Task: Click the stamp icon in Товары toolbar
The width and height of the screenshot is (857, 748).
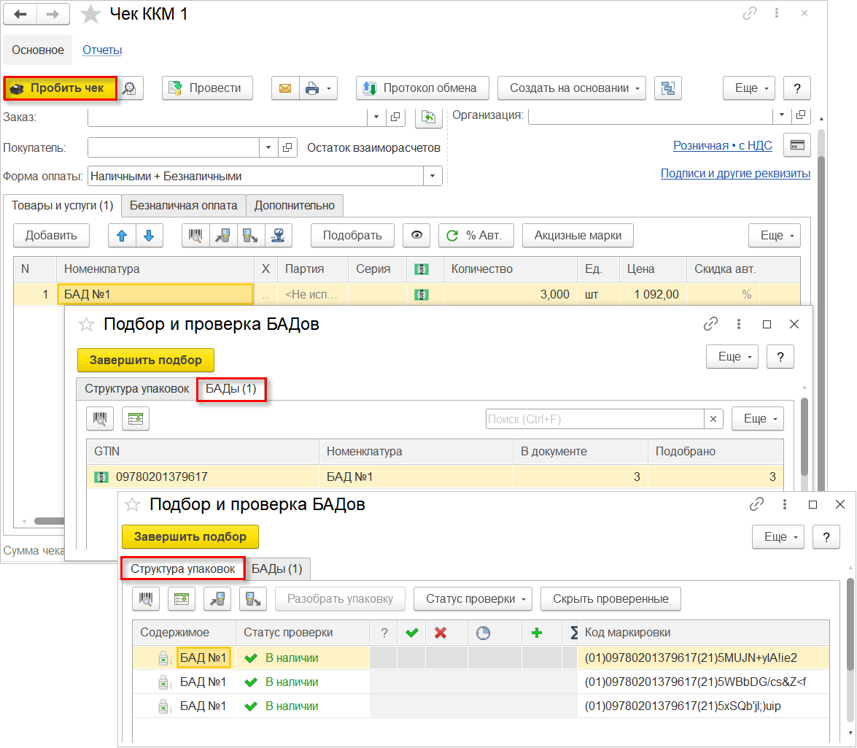Action: [x=278, y=236]
